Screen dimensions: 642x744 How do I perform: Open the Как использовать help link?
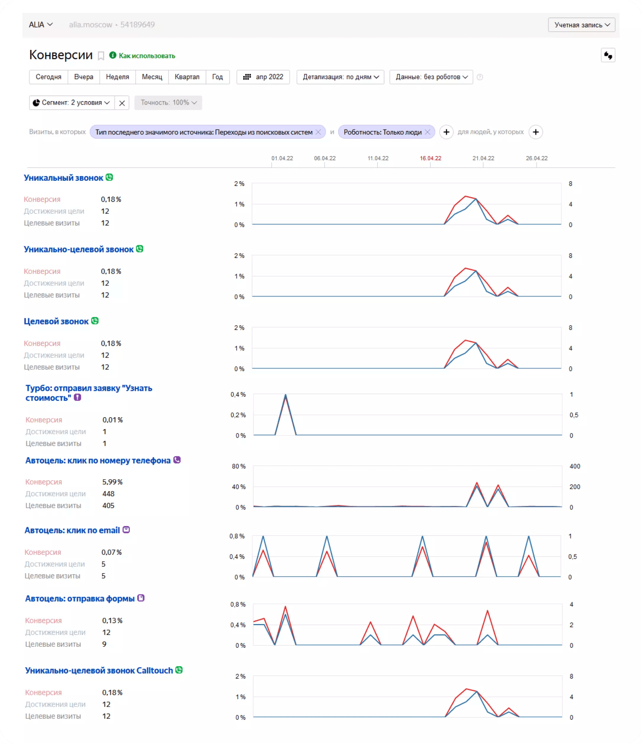click(146, 56)
